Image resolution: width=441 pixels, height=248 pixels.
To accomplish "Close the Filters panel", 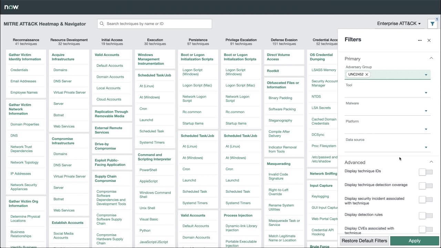I will tap(429, 40).
